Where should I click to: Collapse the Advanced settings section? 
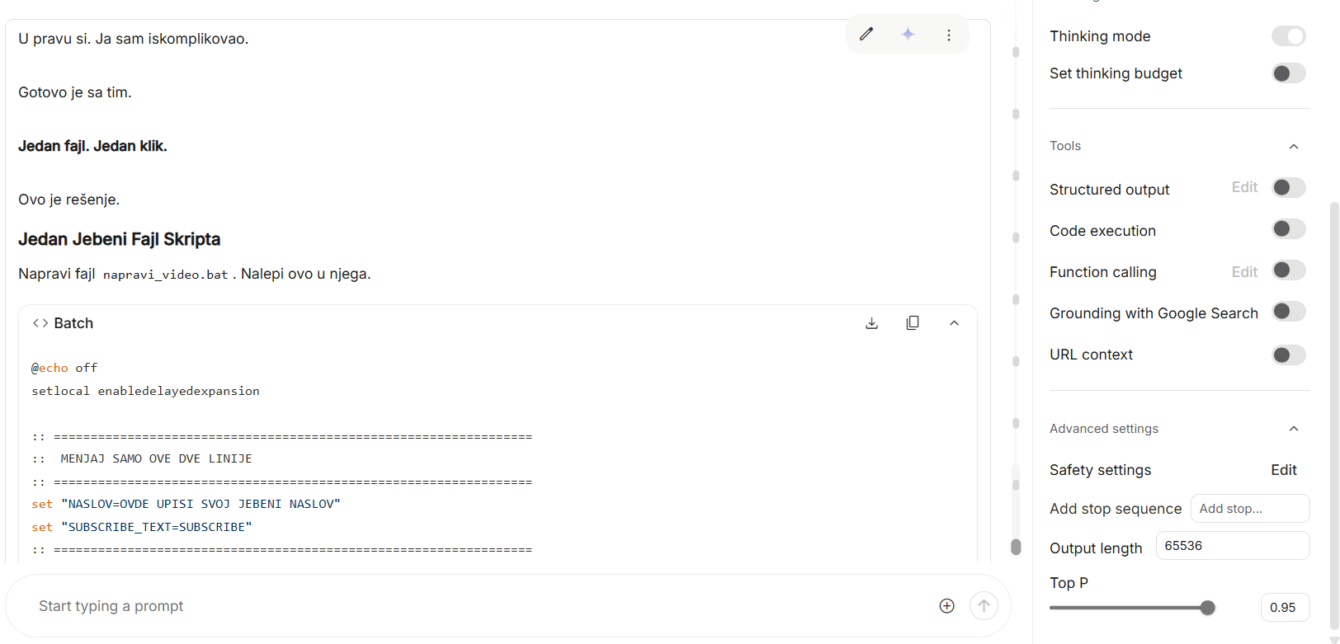pyautogui.click(x=1293, y=429)
